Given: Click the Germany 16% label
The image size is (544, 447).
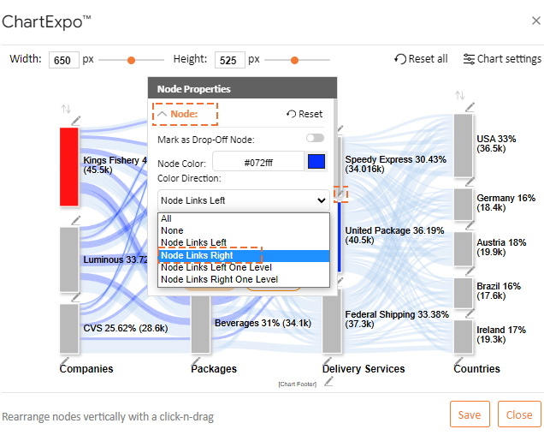Looking at the screenshot, I should click(x=506, y=202).
